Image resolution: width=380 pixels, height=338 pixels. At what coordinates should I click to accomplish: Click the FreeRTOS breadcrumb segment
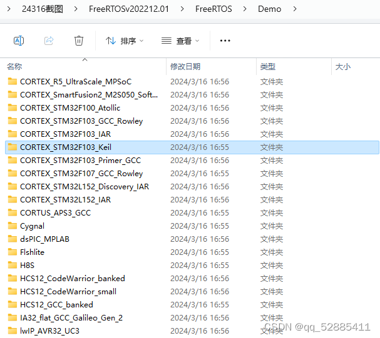click(x=213, y=9)
